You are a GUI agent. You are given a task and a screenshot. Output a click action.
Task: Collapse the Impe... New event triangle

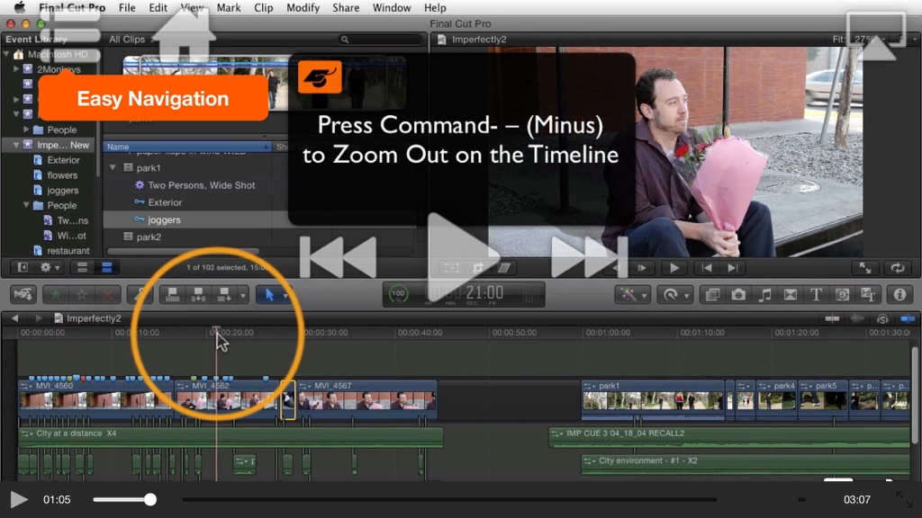[16, 145]
